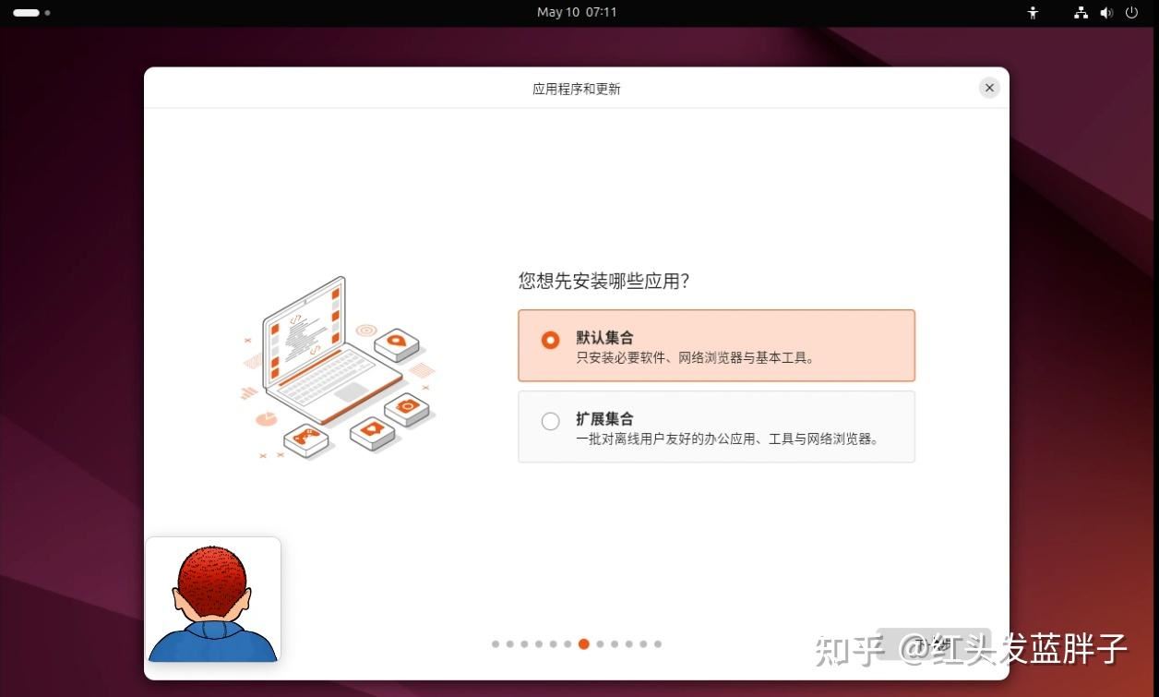Click the first step indicator dot
The width and height of the screenshot is (1159, 697).
pos(496,644)
